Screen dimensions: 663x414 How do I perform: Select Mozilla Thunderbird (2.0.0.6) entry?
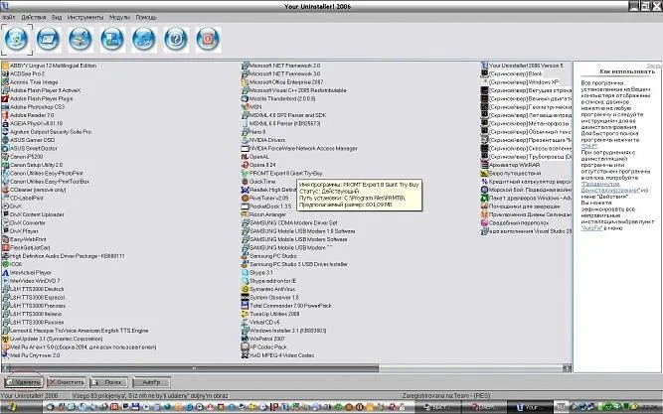278,98
